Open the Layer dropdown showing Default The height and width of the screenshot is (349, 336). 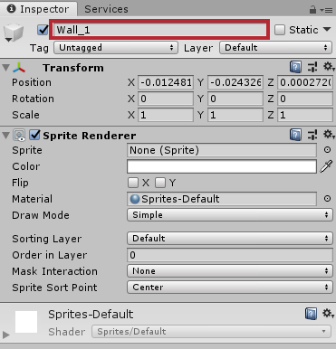pos(275,48)
